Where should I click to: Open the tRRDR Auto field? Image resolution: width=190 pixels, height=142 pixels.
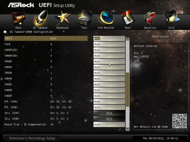tap(109, 73)
